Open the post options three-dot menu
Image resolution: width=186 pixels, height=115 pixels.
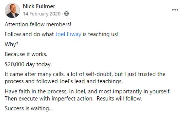coord(175,10)
